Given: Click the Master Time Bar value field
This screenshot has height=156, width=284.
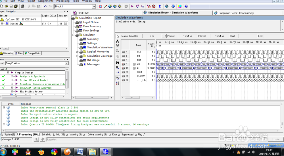Looking at the screenshot, I should coord(152,36).
